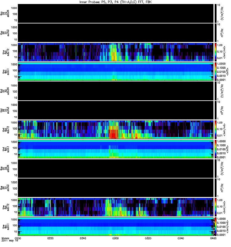This screenshot has width=231, height=247.
Task: Select the 0220 time axis tick label
Action: coord(50,238)
